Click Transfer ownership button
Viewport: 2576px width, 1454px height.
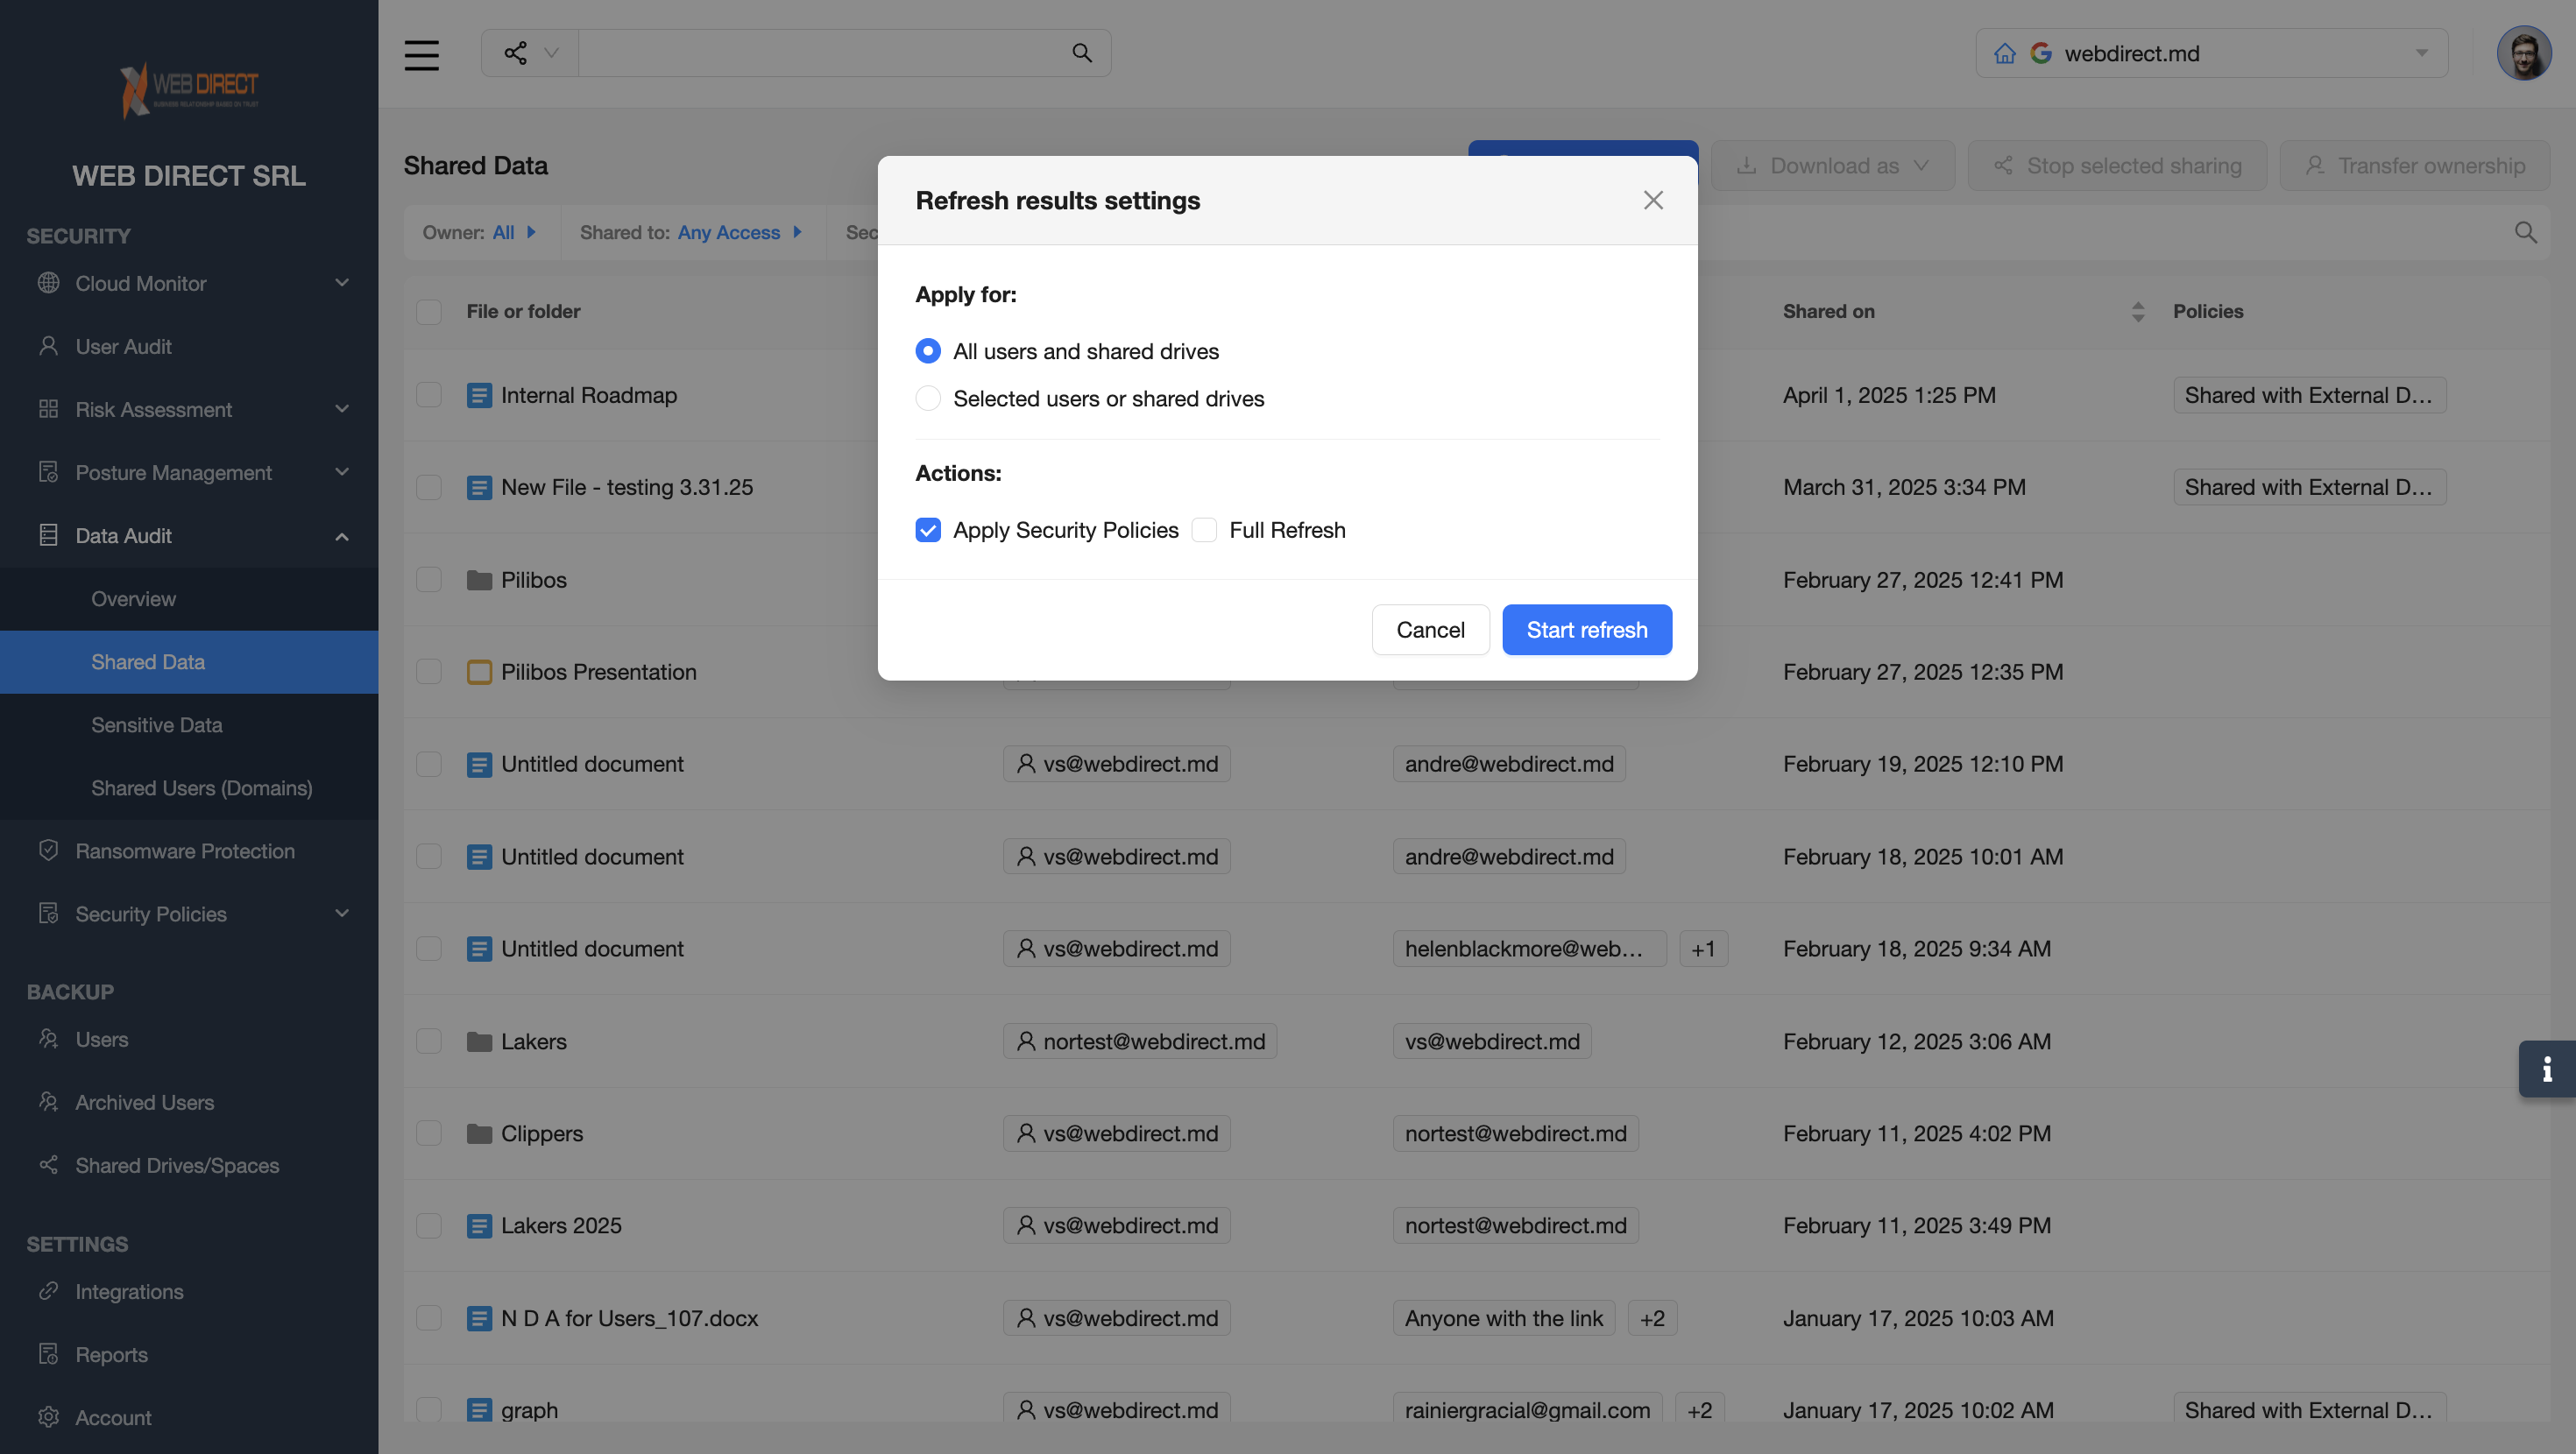2414,166
